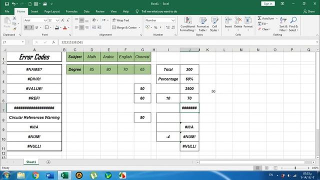Toggle Bold formatting
320x180 pixels.
[x=26, y=27]
